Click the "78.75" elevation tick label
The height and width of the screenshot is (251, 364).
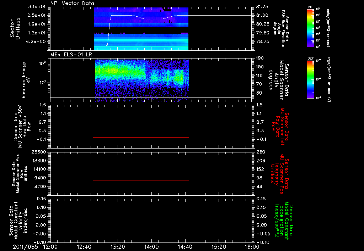coord(262,42)
